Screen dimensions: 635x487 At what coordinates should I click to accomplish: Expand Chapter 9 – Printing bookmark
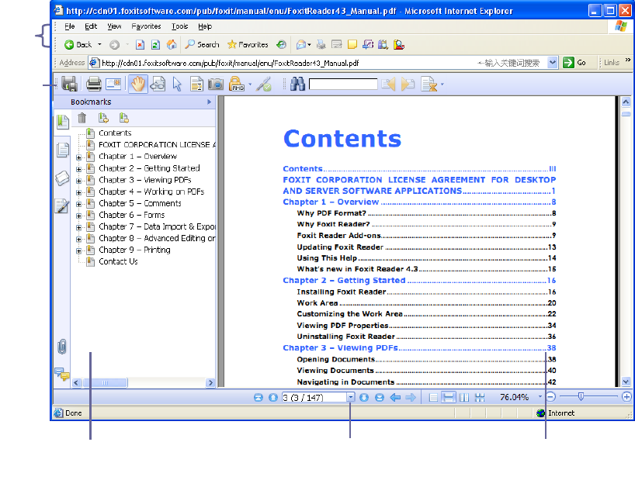pyautogui.click(x=79, y=250)
